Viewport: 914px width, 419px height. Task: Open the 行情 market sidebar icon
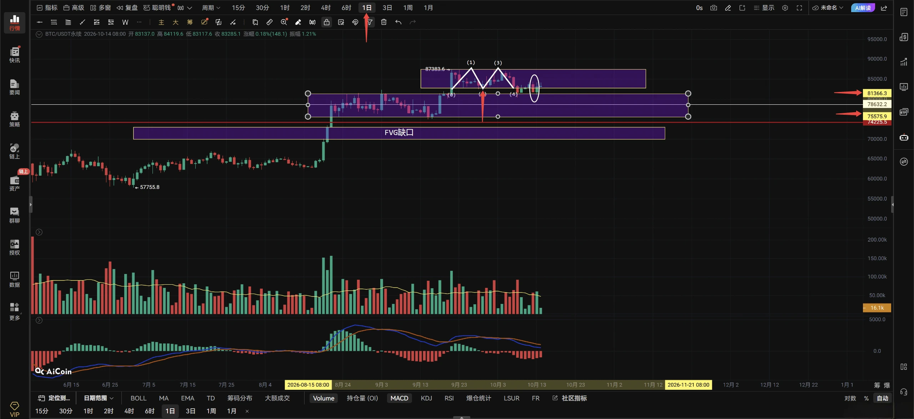click(x=14, y=22)
